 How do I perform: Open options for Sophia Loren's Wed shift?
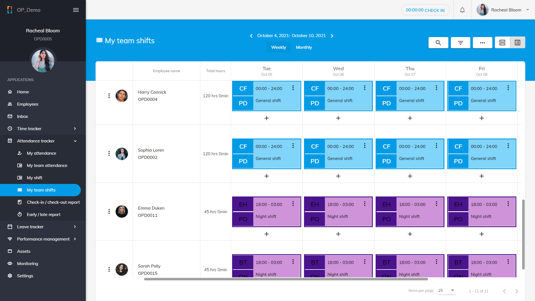[364, 146]
